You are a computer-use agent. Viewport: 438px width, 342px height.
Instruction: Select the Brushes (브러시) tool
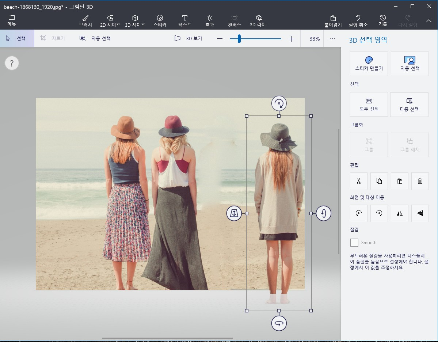(85, 21)
